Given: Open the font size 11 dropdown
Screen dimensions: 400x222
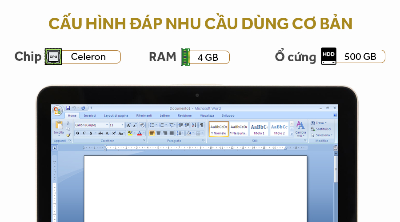Looking at the screenshot, I should pyautogui.click(x=123, y=125).
